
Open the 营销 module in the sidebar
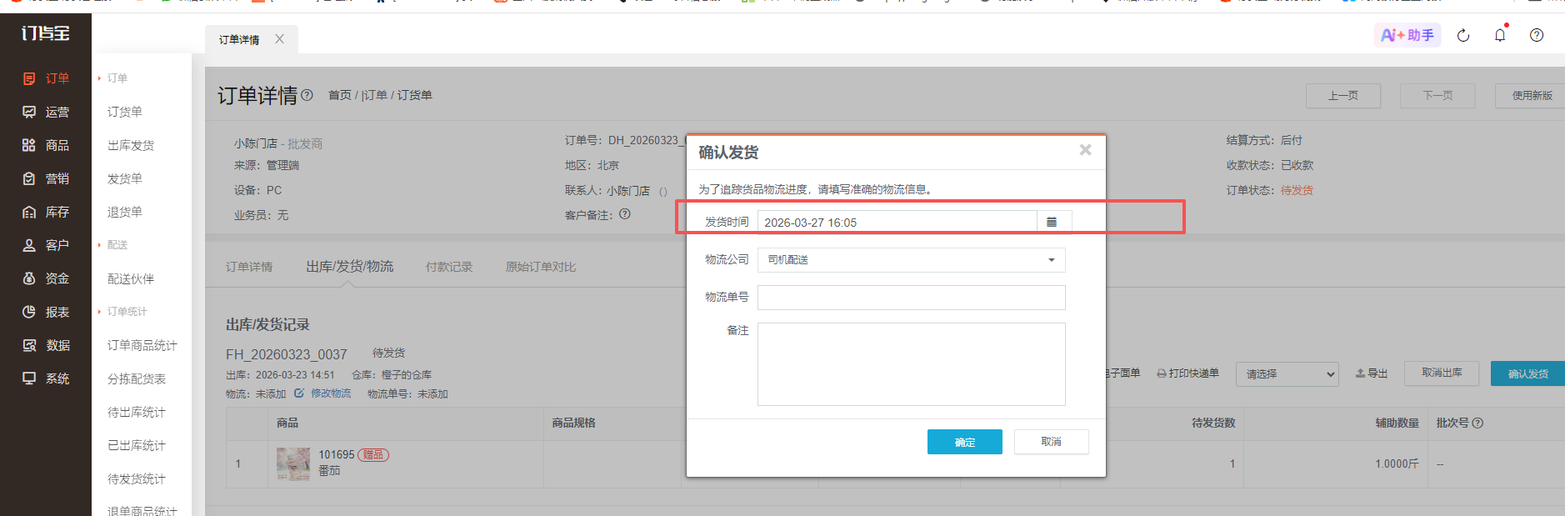tap(46, 178)
